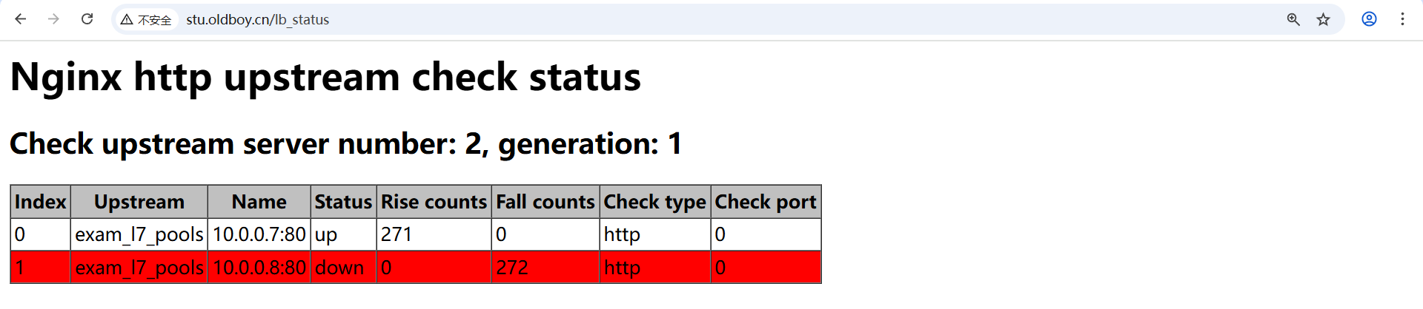Screen dimensions: 1423x309
Task: Select the 10.0.0.7:80 server cell
Action: click(259, 234)
